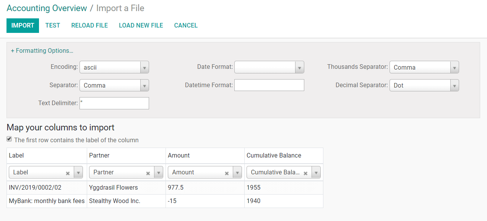This screenshot has width=487, height=221.
Task: Uncheck first row contains column labels
Action: (x=9, y=139)
